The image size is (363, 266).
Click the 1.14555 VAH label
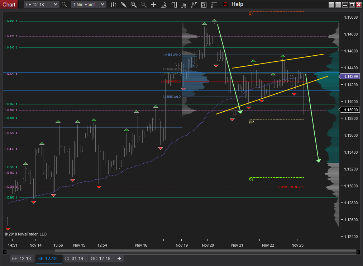(171, 55)
